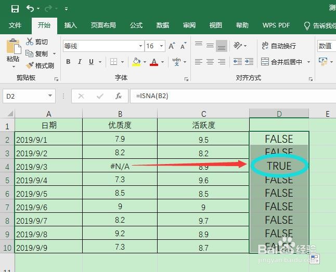This screenshot has height=272, width=336.
Task: Click the formula bar Cancel X icon
Action: (81, 96)
